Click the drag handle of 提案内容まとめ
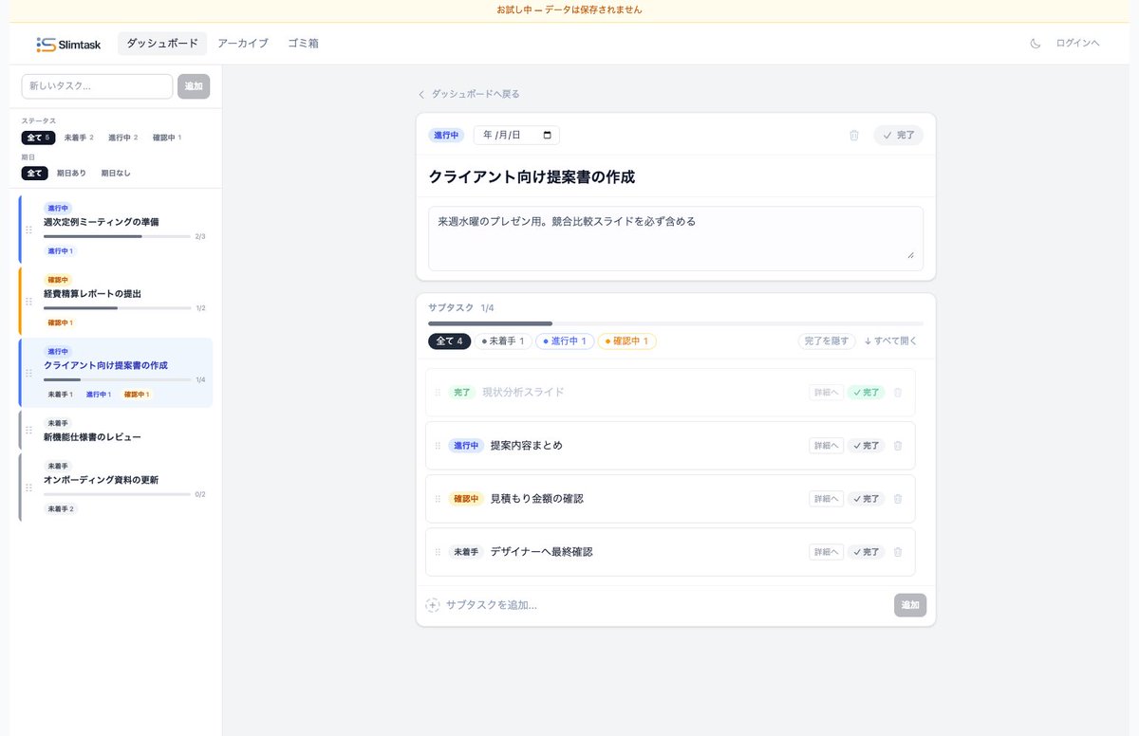The height and width of the screenshot is (736, 1139). coord(438,445)
